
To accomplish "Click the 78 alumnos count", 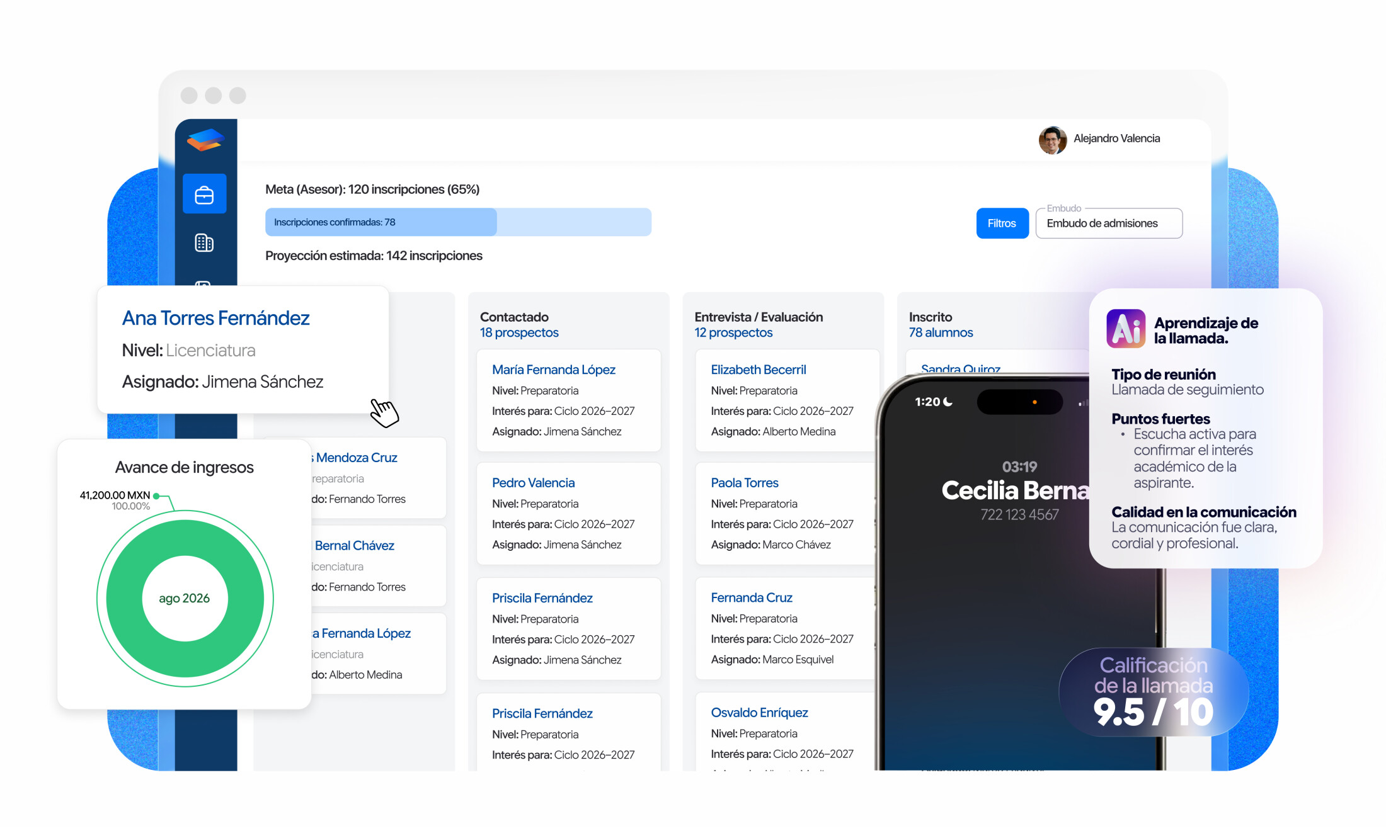I will pos(941,332).
